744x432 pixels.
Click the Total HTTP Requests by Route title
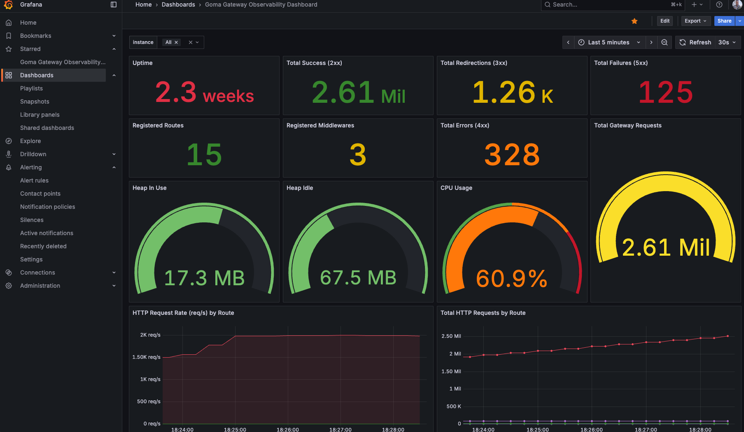483,313
